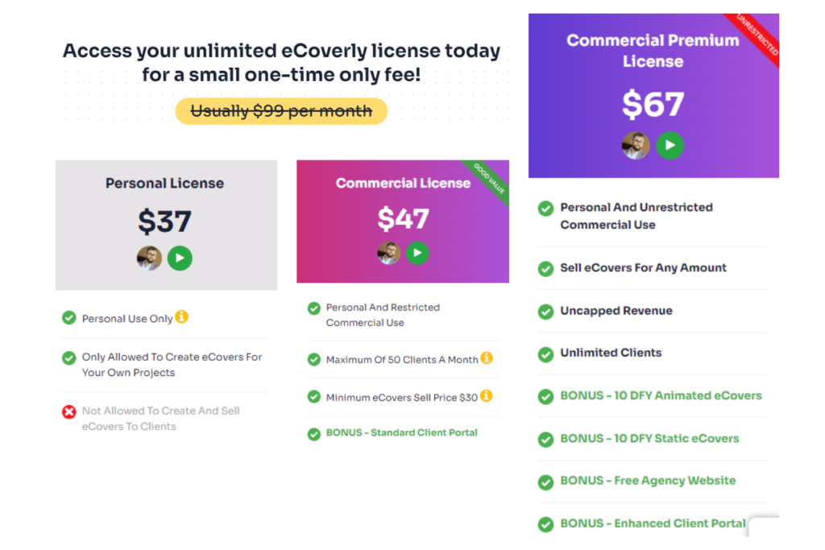
Task: Select the $67 price on the Premium card
Action: pyautogui.click(x=653, y=105)
